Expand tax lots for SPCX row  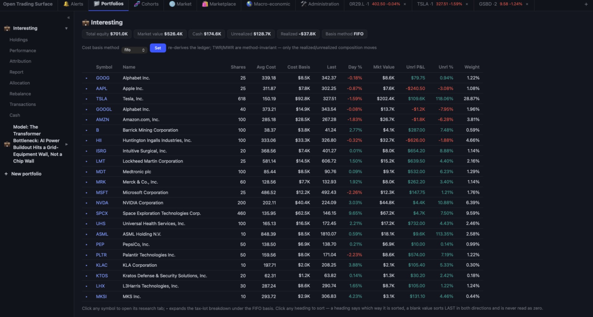point(87,214)
